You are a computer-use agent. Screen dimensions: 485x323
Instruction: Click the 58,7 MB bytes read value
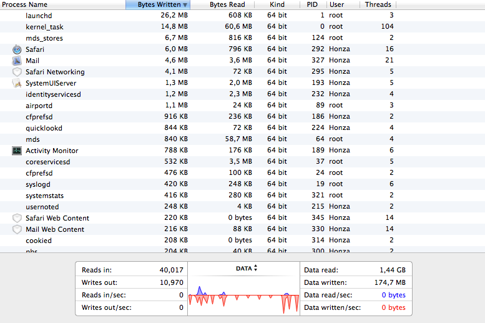pos(238,139)
